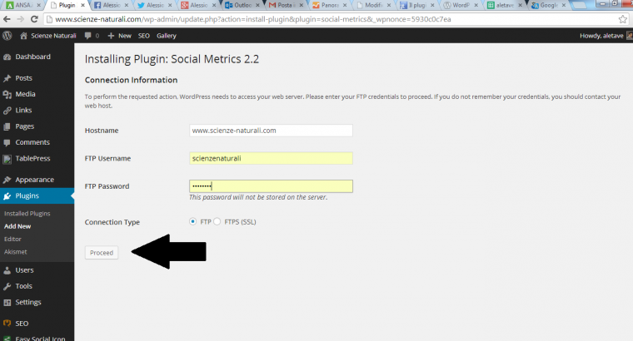Click the browser forward arrow
The height and width of the screenshot is (341, 633).
click(21, 19)
